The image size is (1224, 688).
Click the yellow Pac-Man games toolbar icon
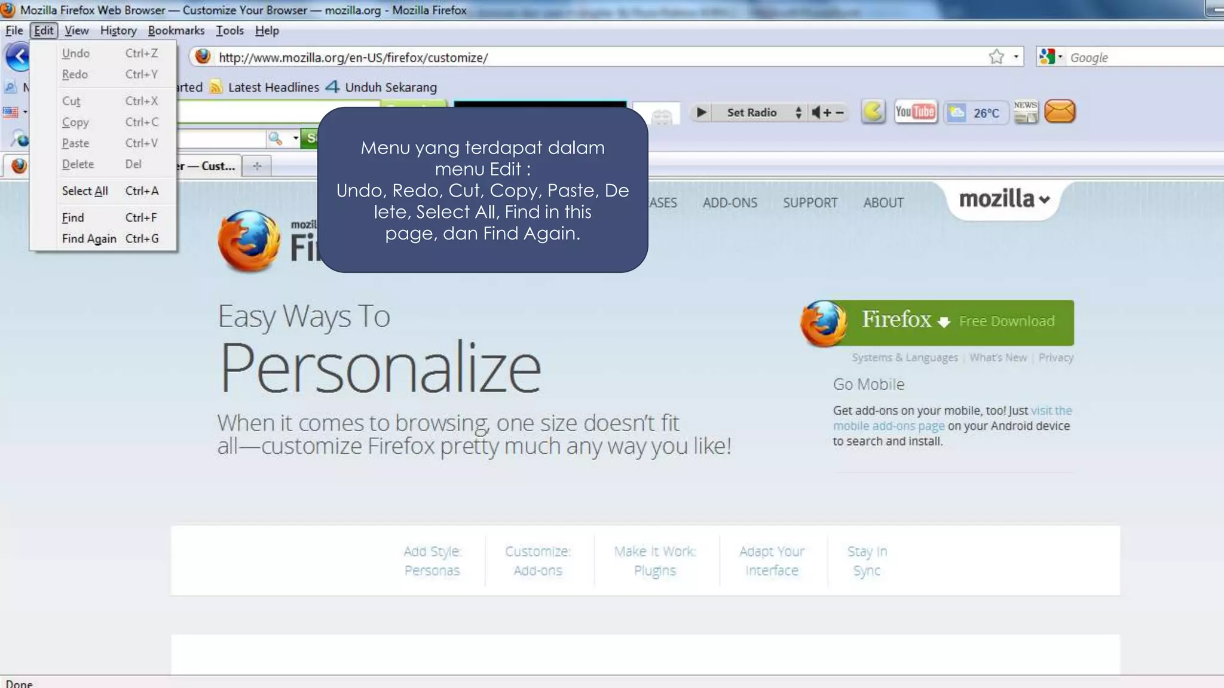(x=873, y=112)
